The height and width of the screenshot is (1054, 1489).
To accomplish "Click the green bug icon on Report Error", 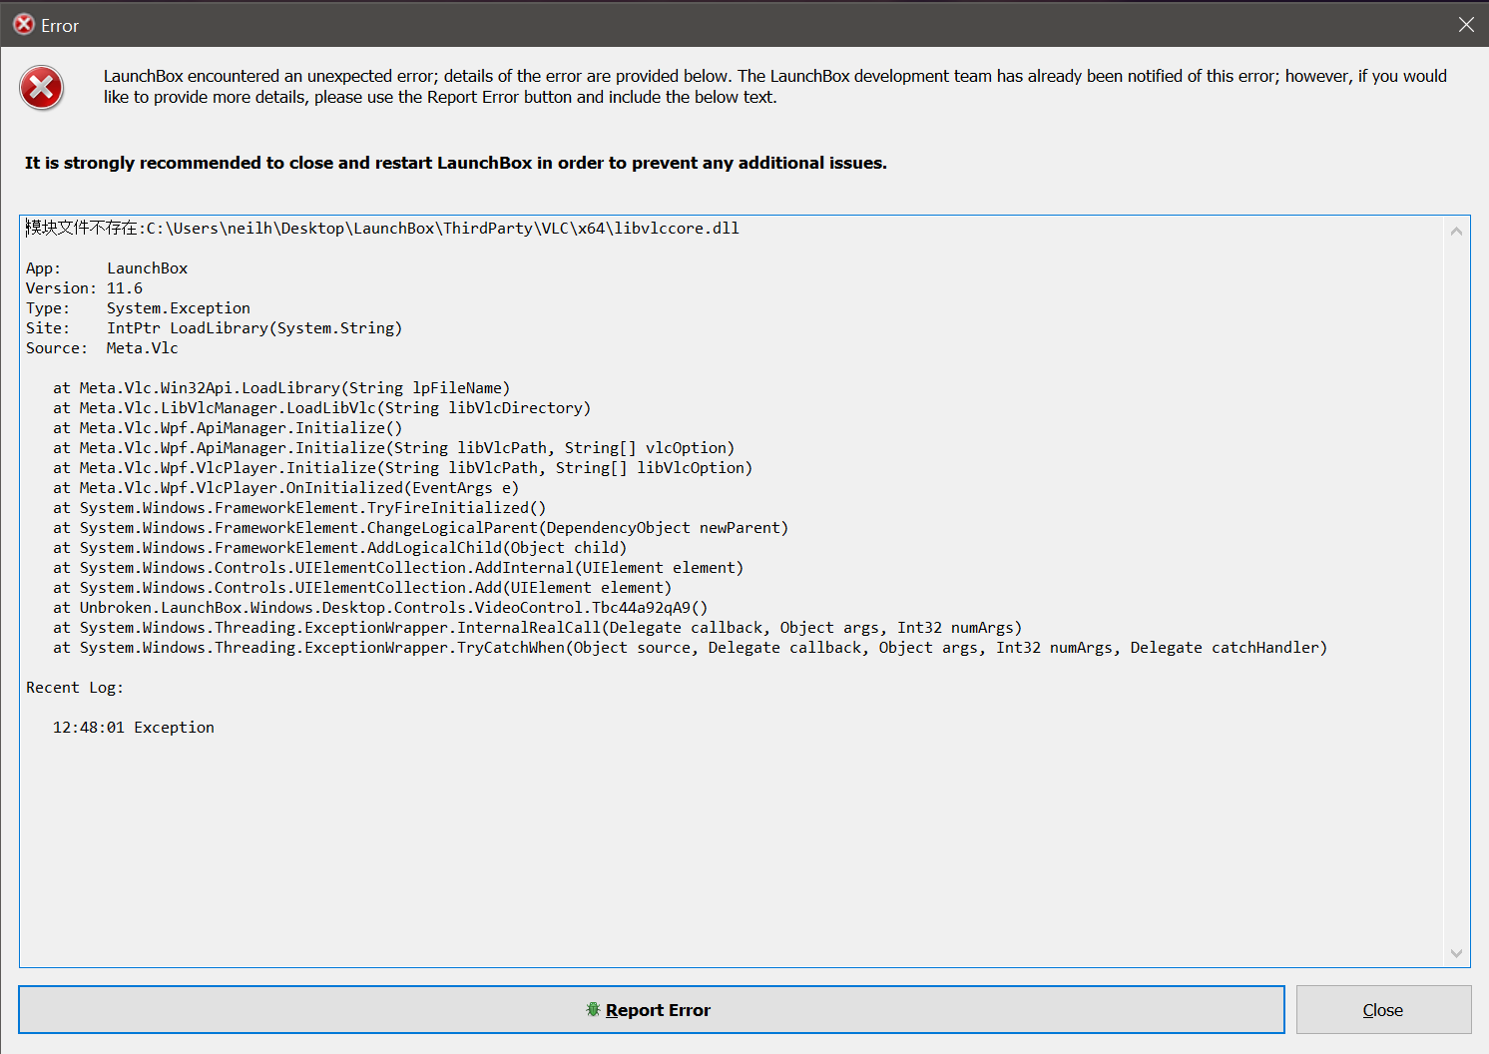I will click(593, 1009).
